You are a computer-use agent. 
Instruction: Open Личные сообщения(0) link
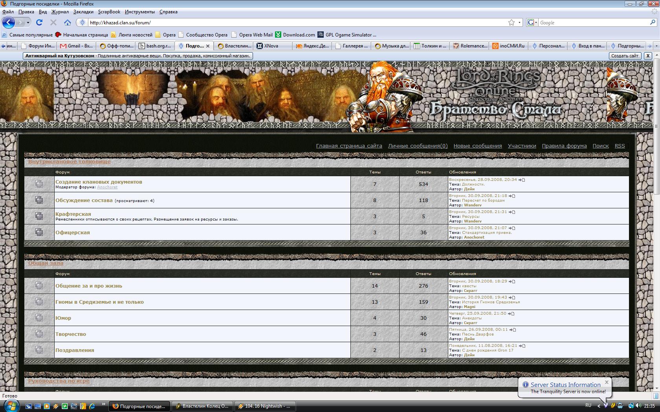(418, 146)
